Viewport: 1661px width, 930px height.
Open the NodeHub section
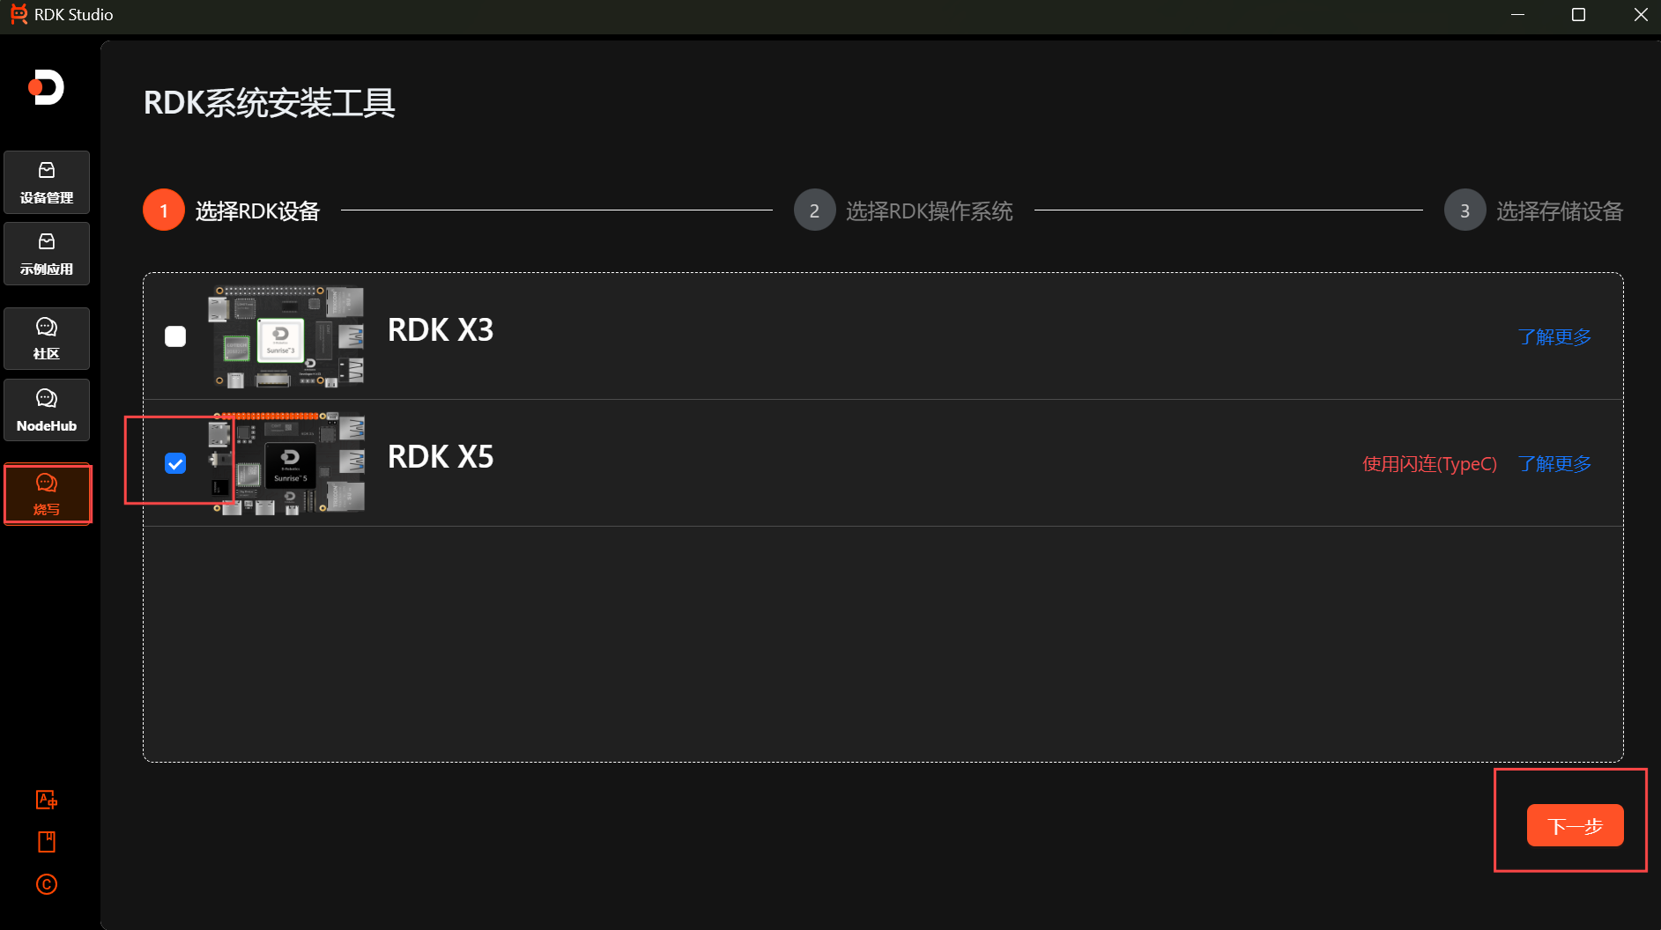point(46,410)
